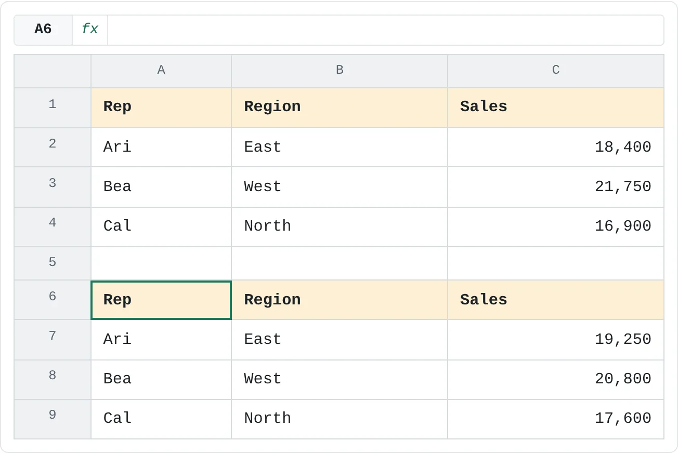The image size is (678, 454).
Task: Select the North cell in row 4
Action: pos(340,227)
